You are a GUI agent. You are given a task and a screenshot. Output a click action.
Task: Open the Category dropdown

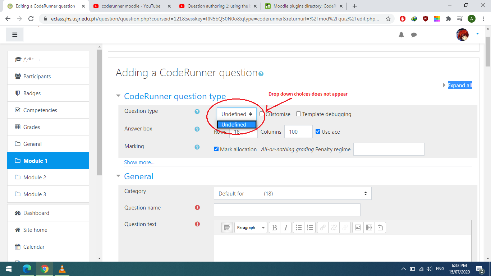click(x=292, y=193)
